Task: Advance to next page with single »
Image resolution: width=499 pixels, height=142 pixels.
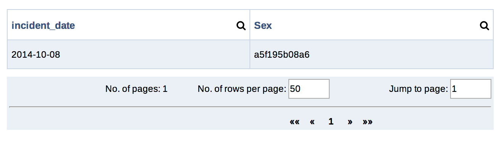Action: coord(350,122)
